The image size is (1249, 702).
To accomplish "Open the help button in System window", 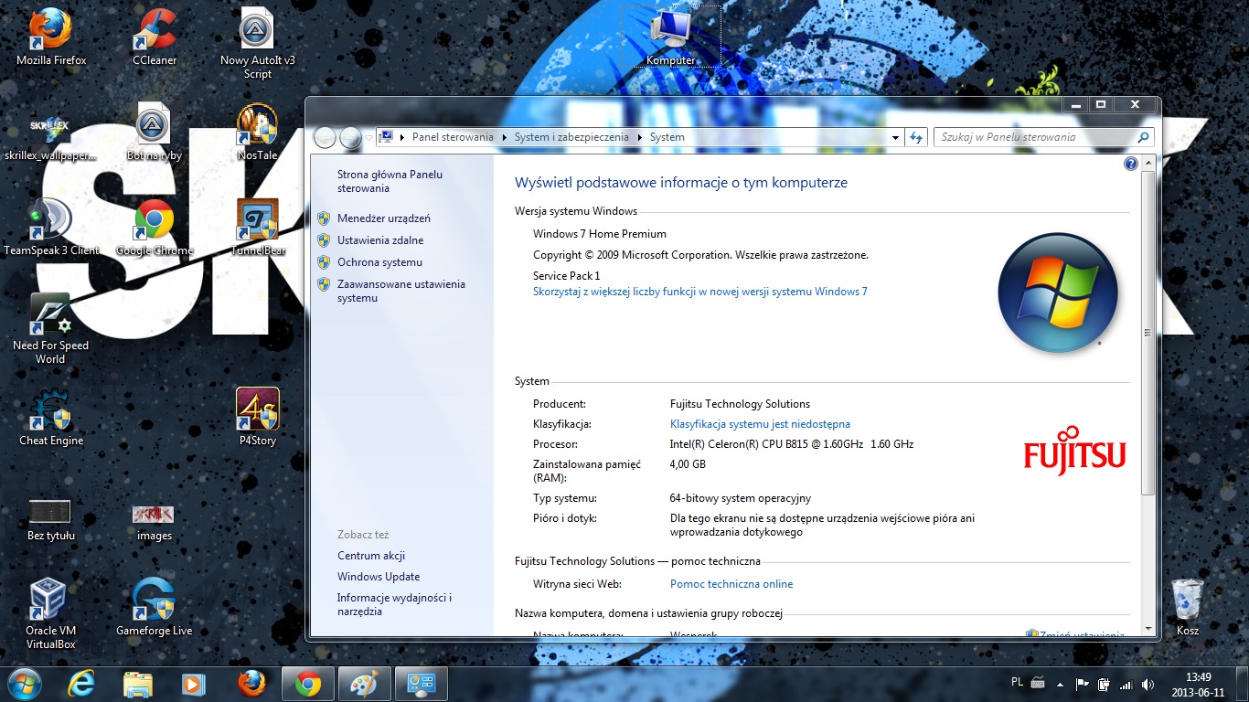I will 1131,164.
